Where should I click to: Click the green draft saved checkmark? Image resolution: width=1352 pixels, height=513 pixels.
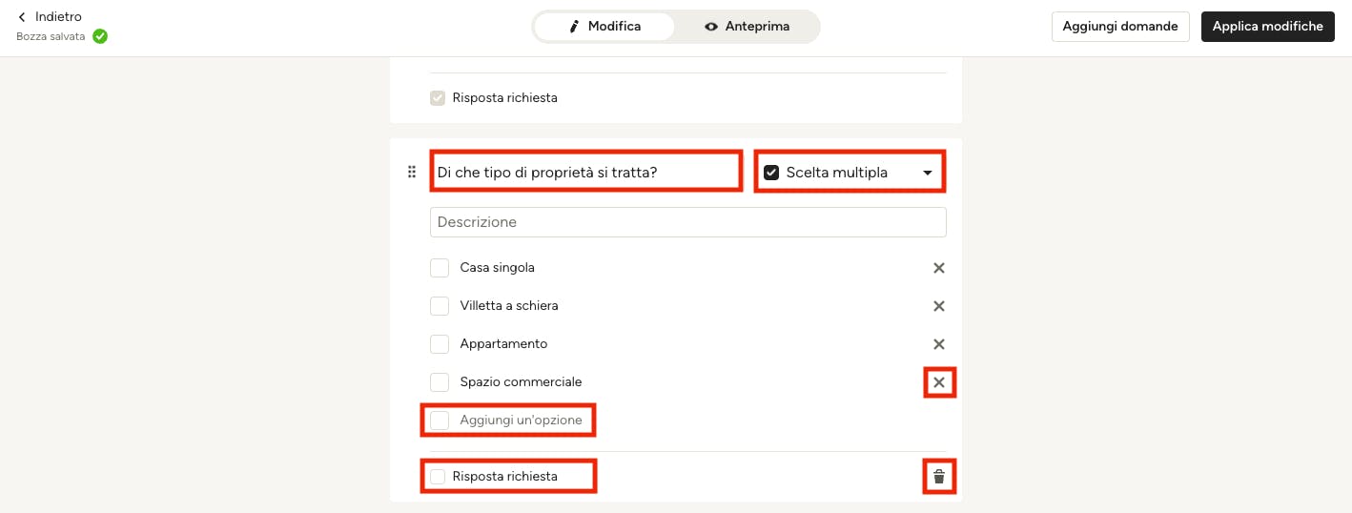(100, 36)
